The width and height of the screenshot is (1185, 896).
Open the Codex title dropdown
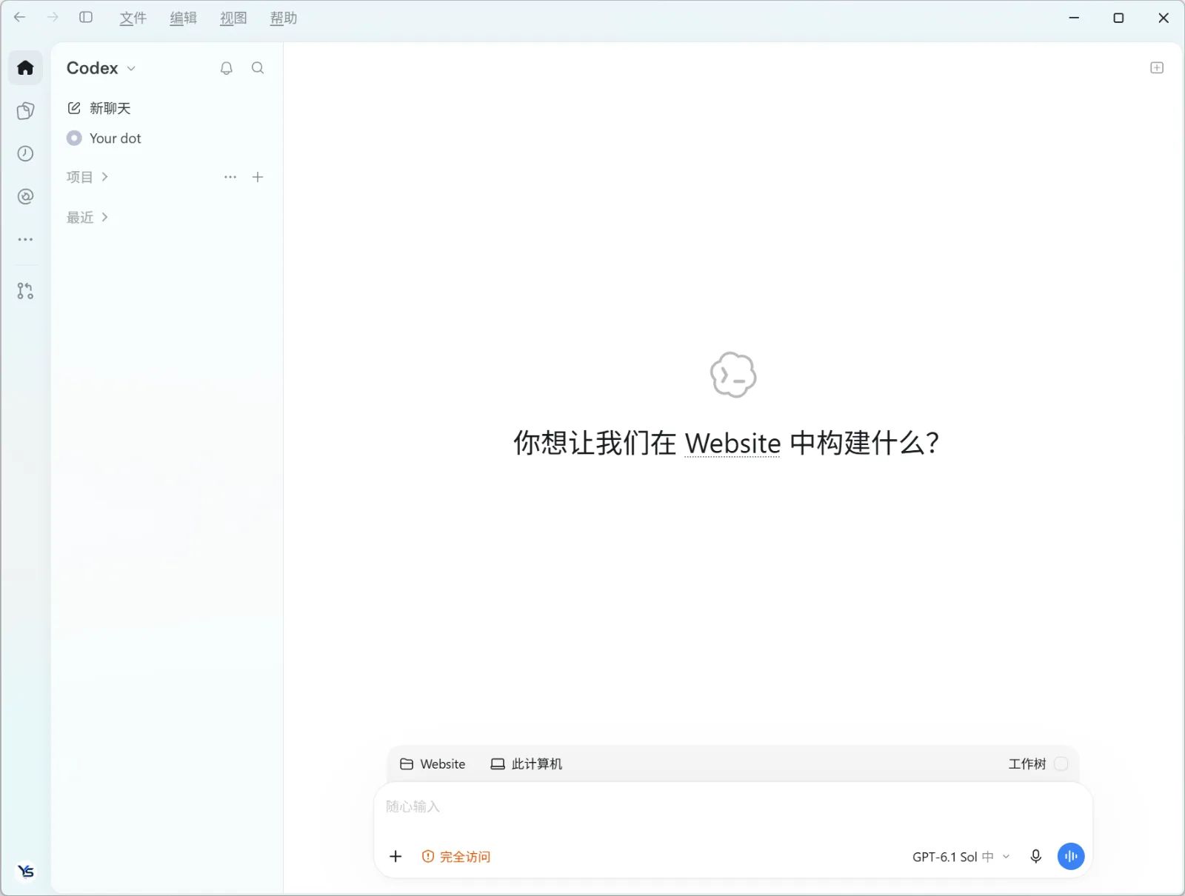tap(101, 68)
